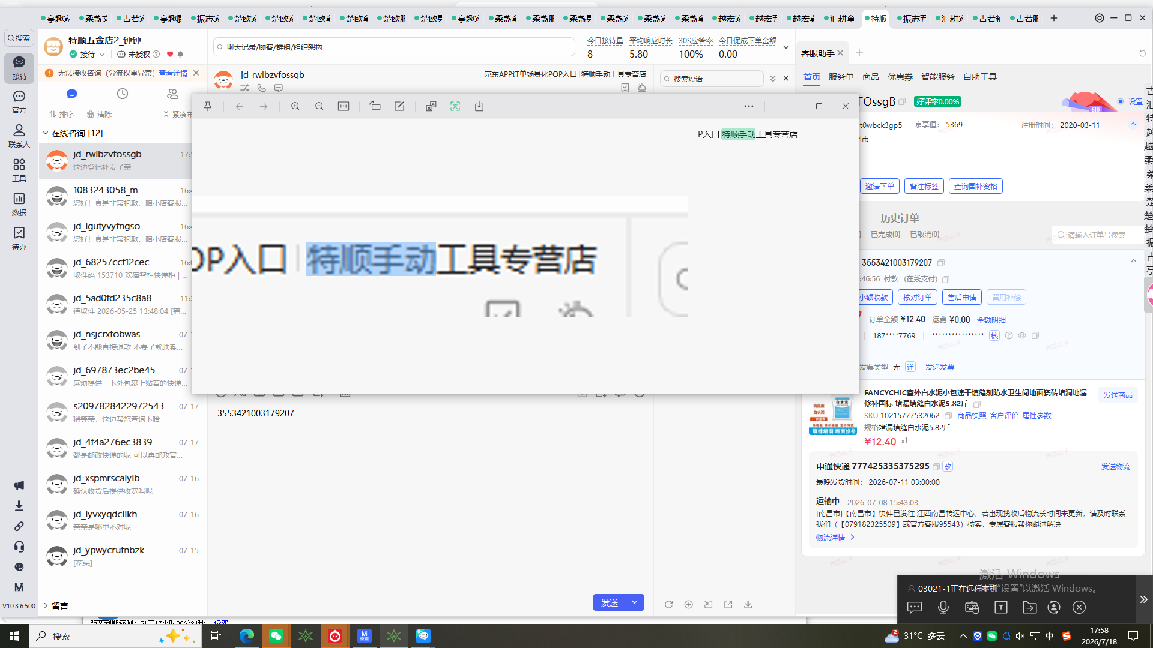The image size is (1153, 648).
Task: Click the download icon in left sidebar
Action: tap(19, 506)
